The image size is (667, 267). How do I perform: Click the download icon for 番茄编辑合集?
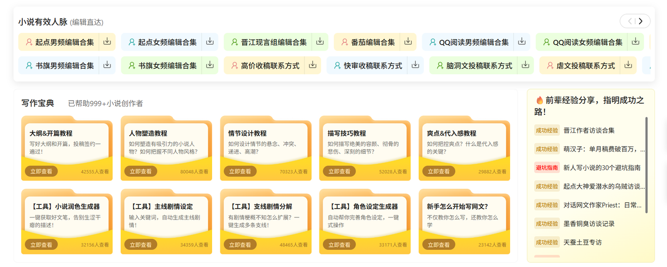[x=408, y=42]
